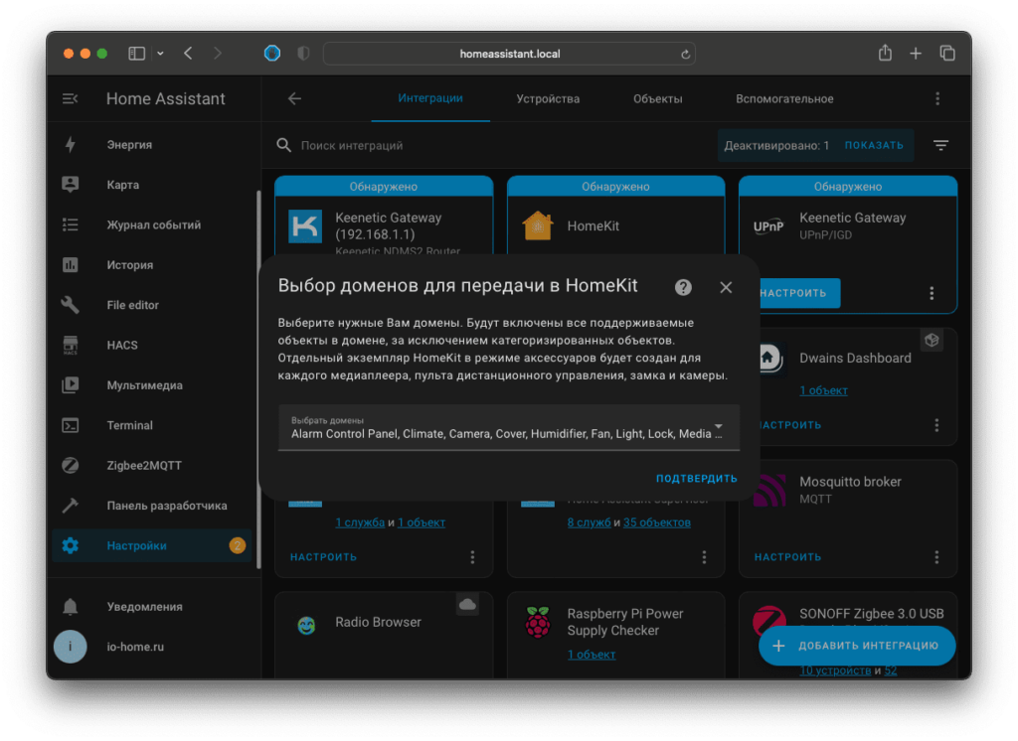Open История chart icon
Image resolution: width=1018 pixels, height=741 pixels.
tap(71, 265)
